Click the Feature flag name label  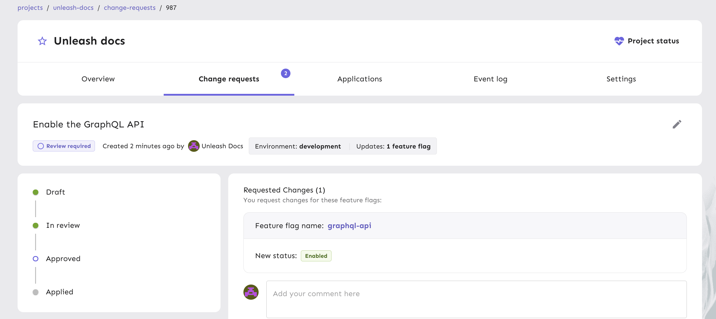tap(289, 226)
